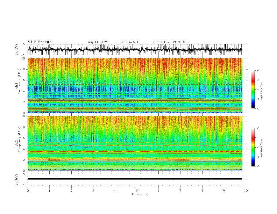Viewport: 277px width, 214px height.
Task: Click the date 'Aug.11, 2025'
Action: coord(98,42)
